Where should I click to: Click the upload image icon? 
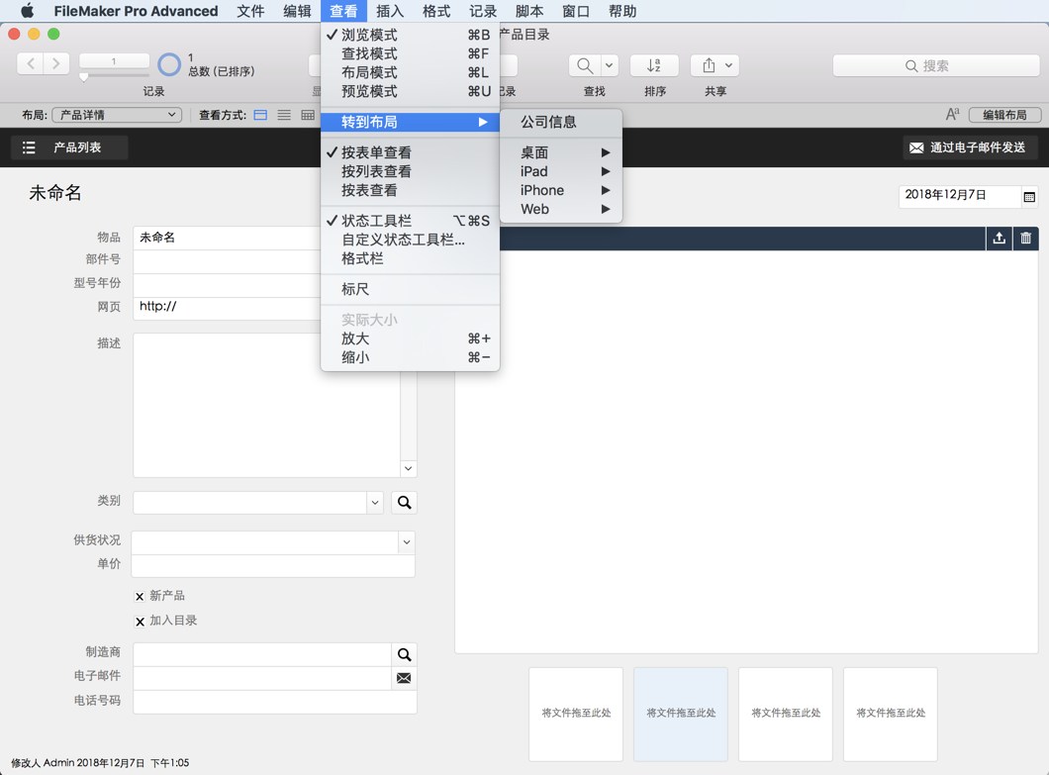[999, 239]
